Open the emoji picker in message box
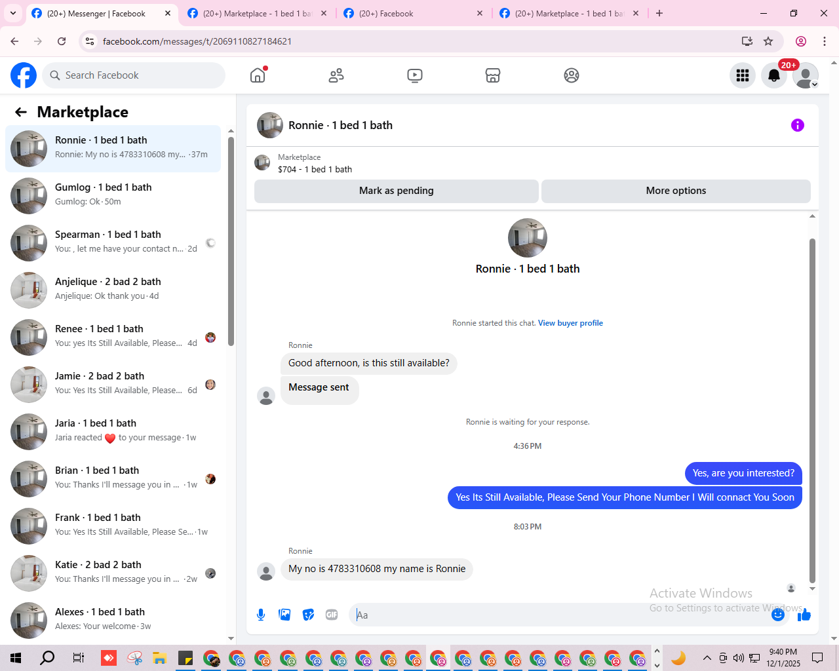Image resolution: width=839 pixels, height=671 pixels. pyautogui.click(x=778, y=615)
